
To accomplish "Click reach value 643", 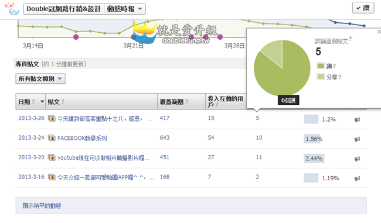I will point(165,138).
